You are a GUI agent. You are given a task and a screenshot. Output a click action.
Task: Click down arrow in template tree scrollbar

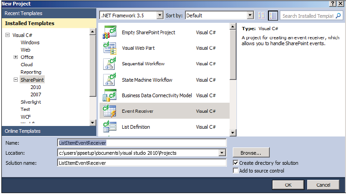(93, 122)
